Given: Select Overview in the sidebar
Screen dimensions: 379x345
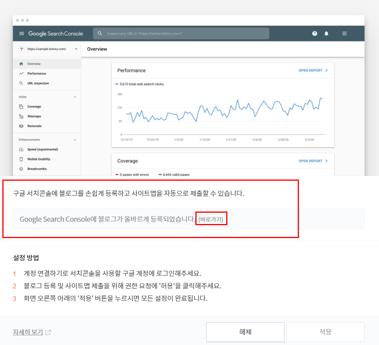Looking at the screenshot, I should coord(47,64).
